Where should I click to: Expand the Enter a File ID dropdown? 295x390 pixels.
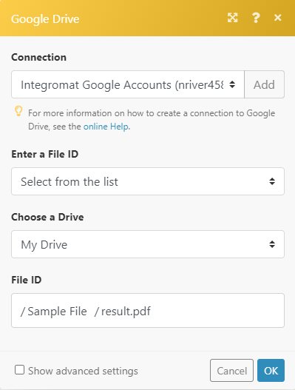click(148, 181)
